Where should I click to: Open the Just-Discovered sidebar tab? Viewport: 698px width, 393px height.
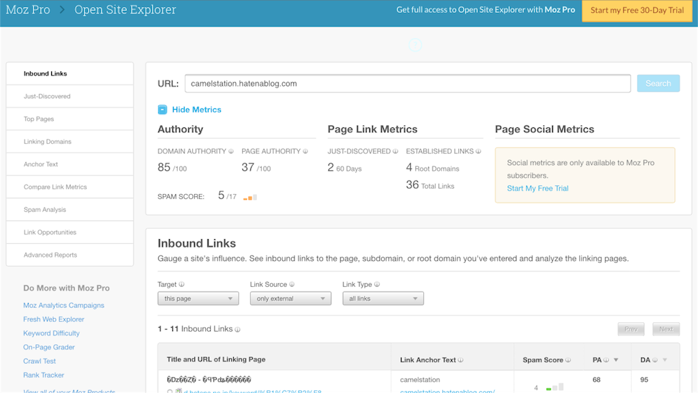[70, 96]
